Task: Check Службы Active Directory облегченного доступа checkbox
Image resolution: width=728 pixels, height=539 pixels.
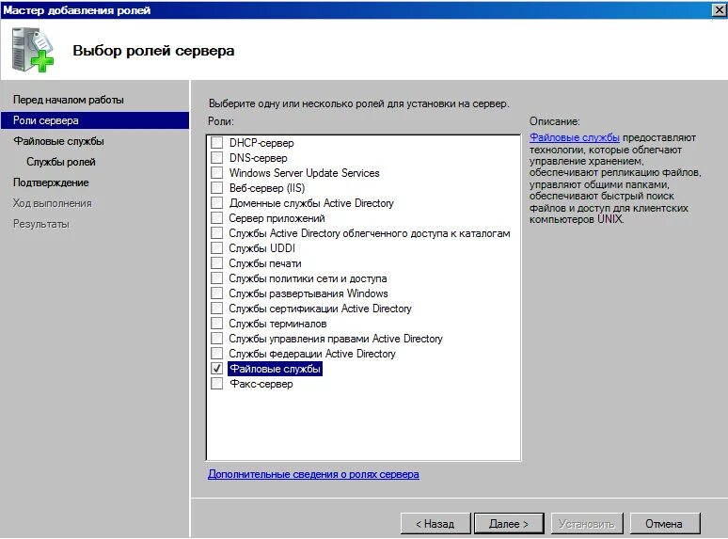Action: (x=217, y=233)
